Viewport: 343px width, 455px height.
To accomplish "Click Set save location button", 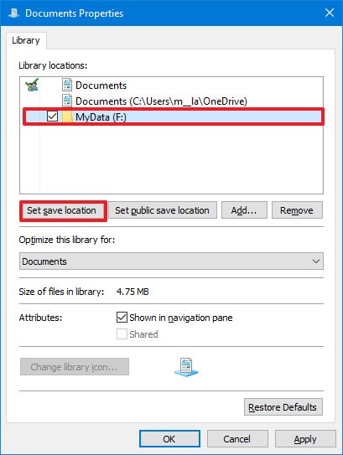I will [x=62, y=210].
